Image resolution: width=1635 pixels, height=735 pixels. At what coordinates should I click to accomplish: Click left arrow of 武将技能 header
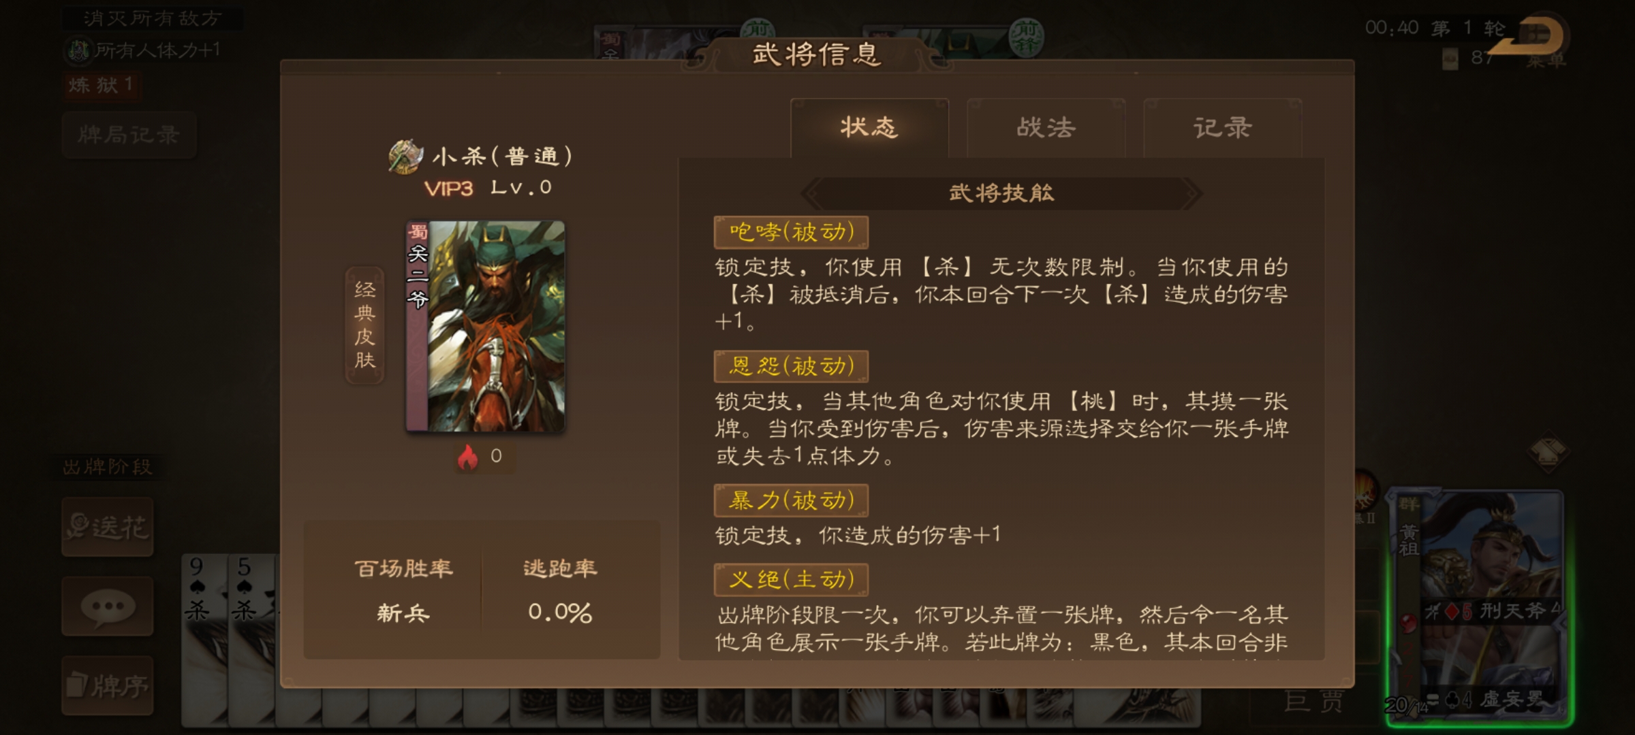coord(812,193)
